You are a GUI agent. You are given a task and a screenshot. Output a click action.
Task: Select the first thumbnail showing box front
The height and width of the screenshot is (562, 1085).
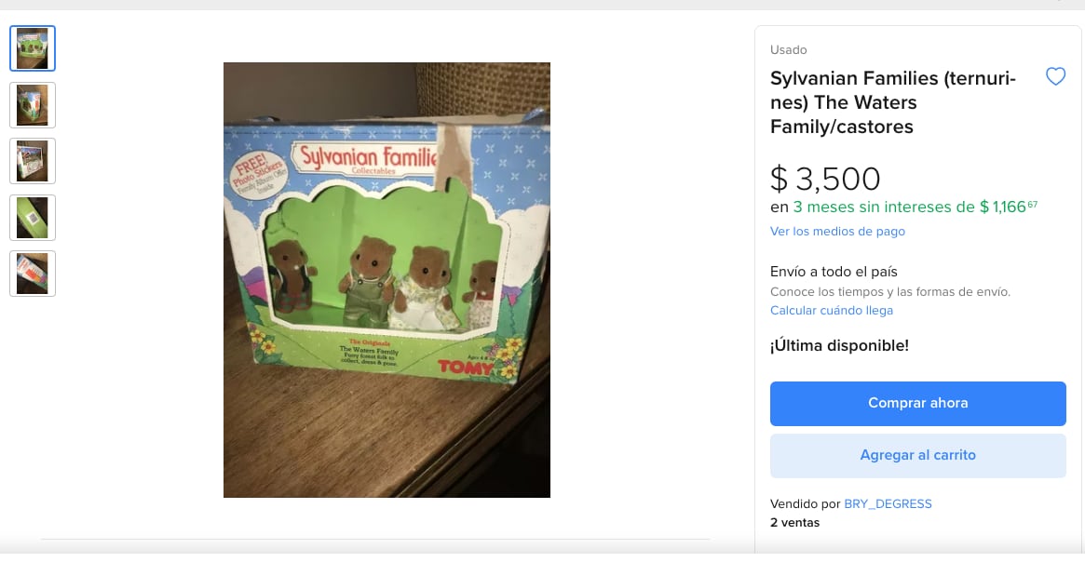pyautogui.click(x=33, y=48)
